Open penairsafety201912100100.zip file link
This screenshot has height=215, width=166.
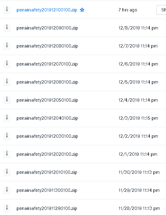coord(47,10)
